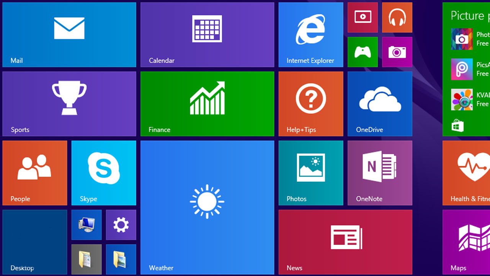The height and width of the screenshot is (276, 490).
Task: Open the Music tile with headphones
Action: 397,18
